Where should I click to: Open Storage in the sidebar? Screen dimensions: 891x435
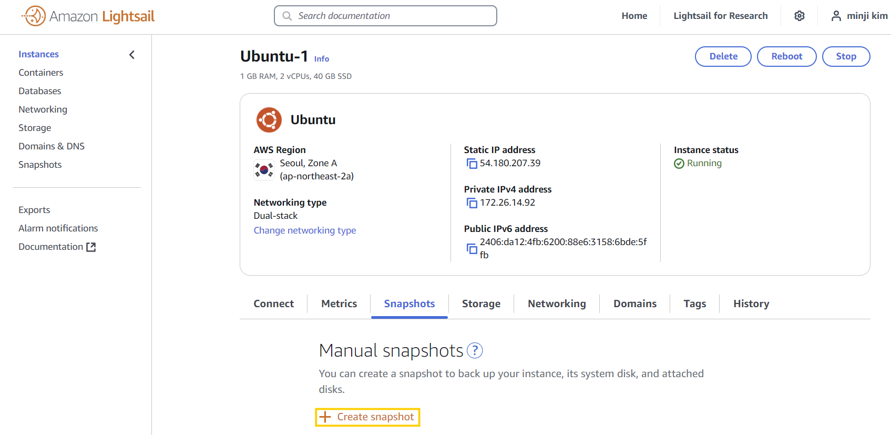[x=35, y=128]
